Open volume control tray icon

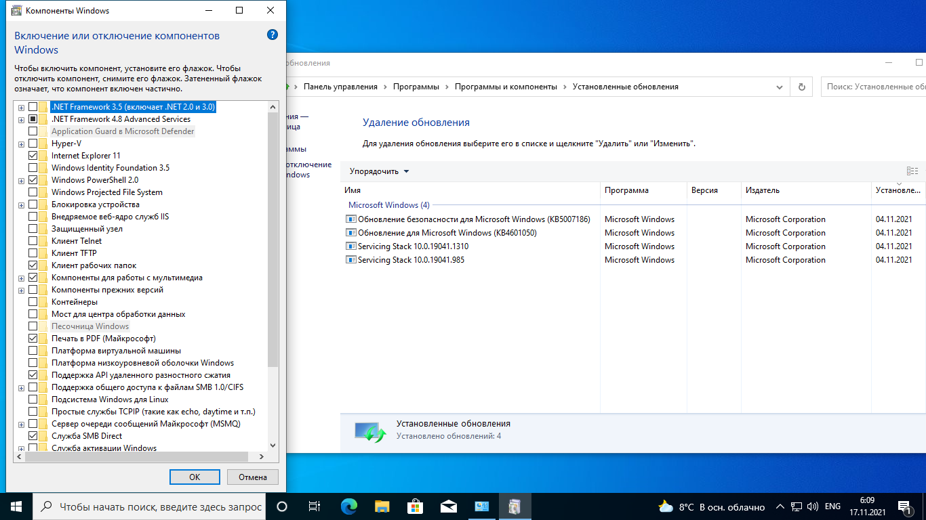click(812, 506)
